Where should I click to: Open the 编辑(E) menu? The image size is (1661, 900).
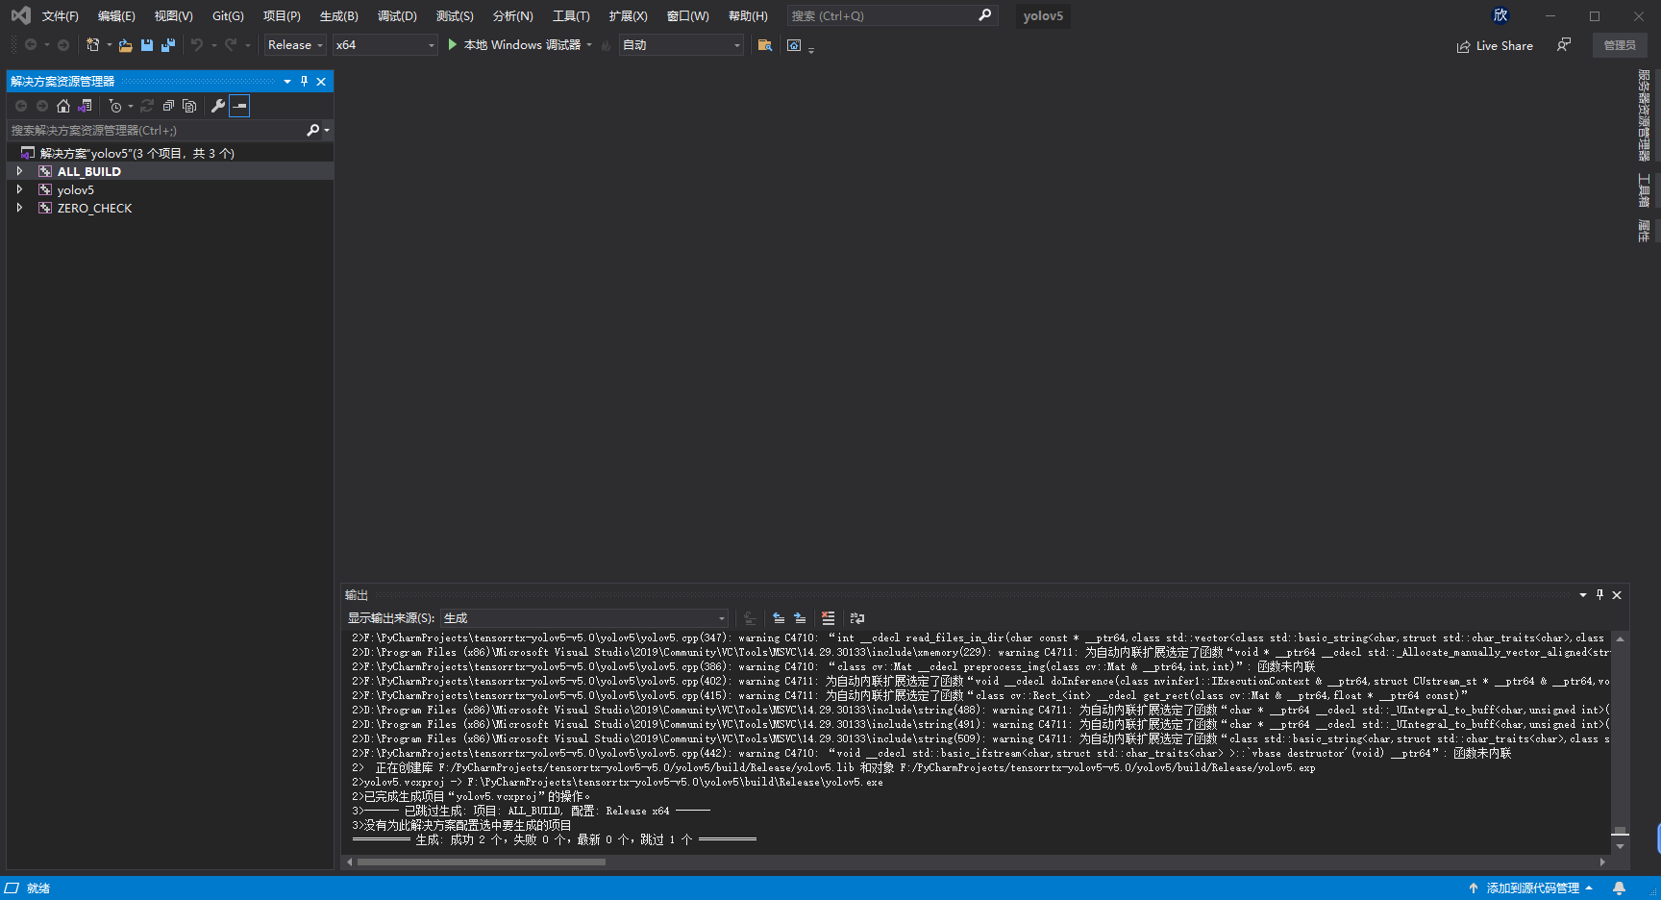pos(116,16)
